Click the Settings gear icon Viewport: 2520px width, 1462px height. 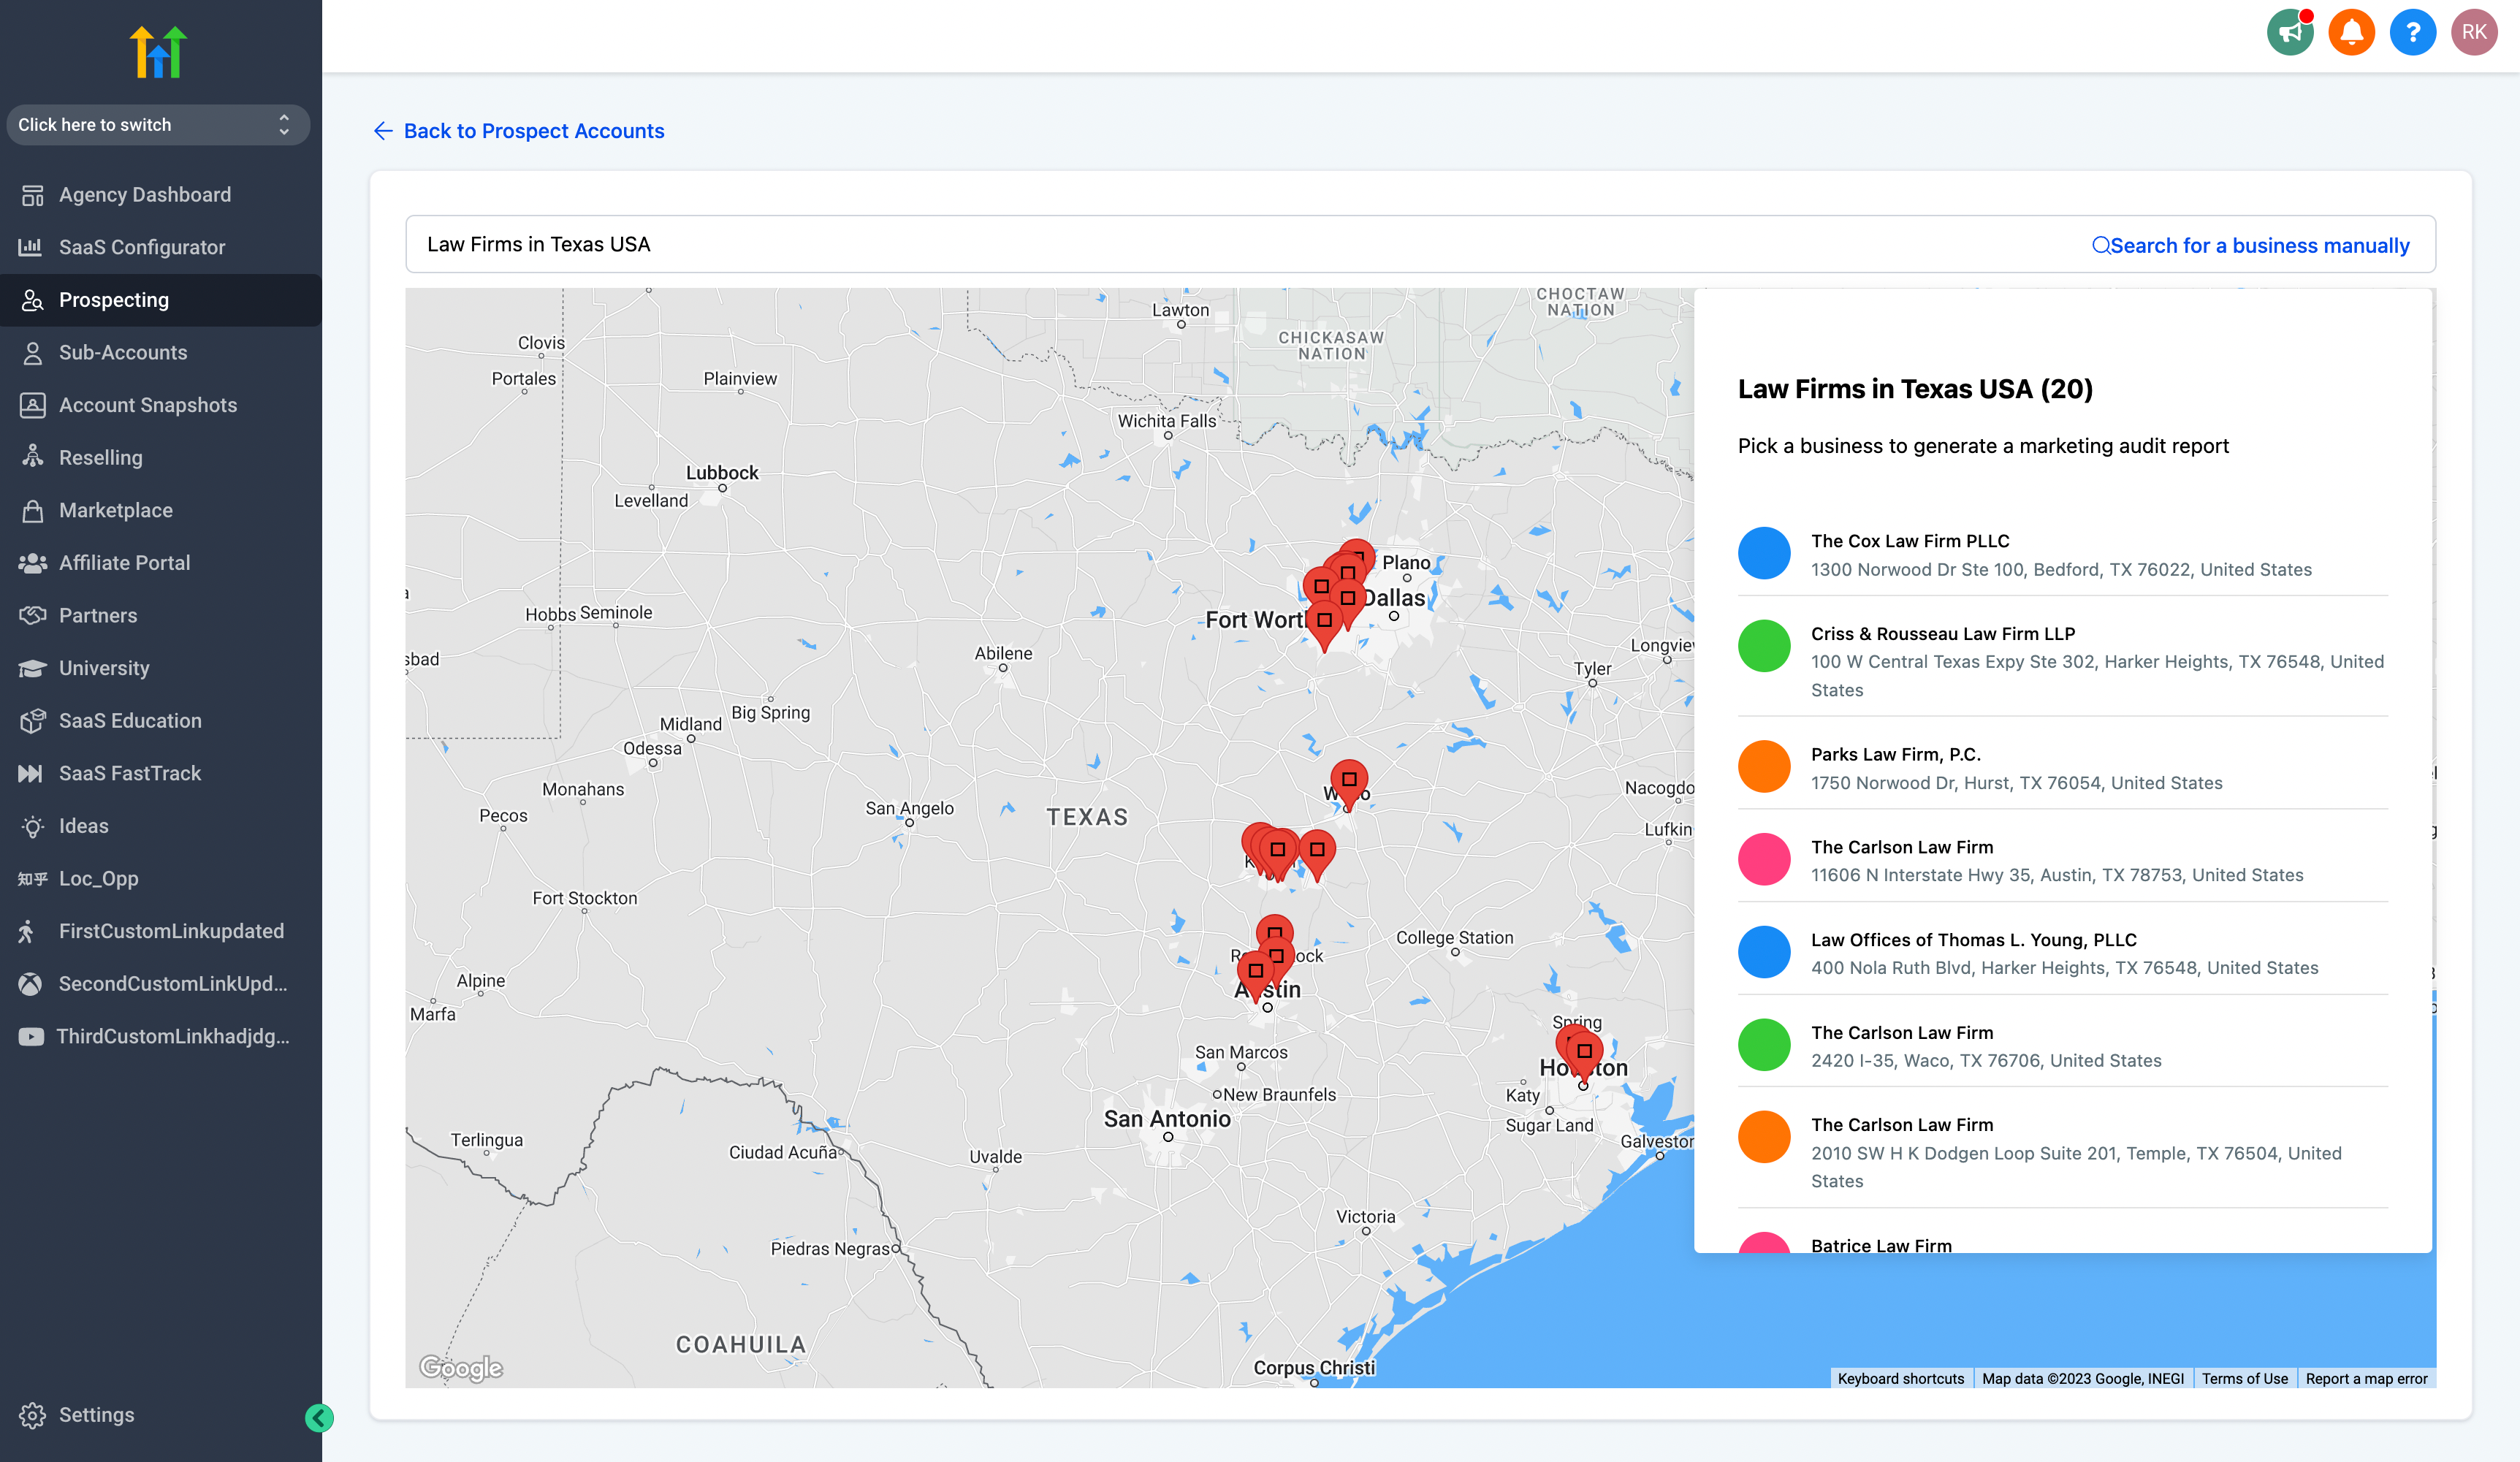[x=32, y=1415]
